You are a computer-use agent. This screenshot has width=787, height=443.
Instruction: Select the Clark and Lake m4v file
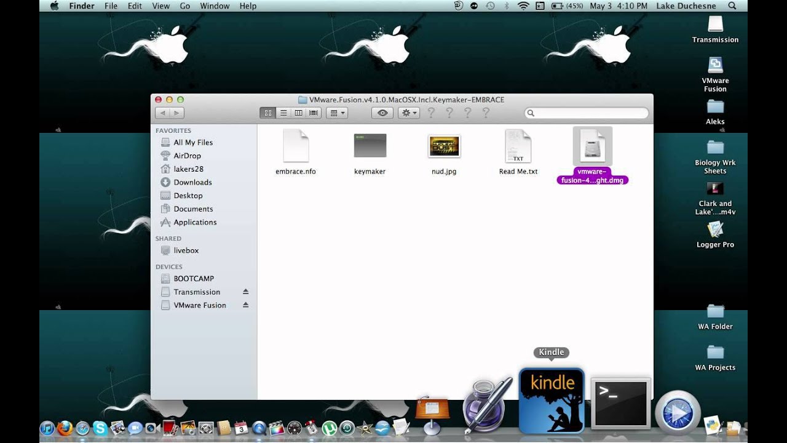[x=715, y=198]
